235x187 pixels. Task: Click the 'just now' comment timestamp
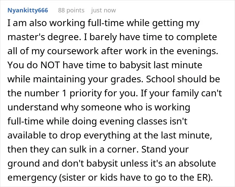click(x=103, y=10)
